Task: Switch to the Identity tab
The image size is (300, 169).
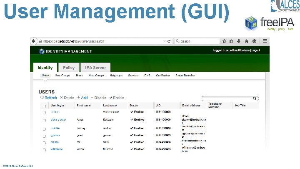Action: coord(45,68)
